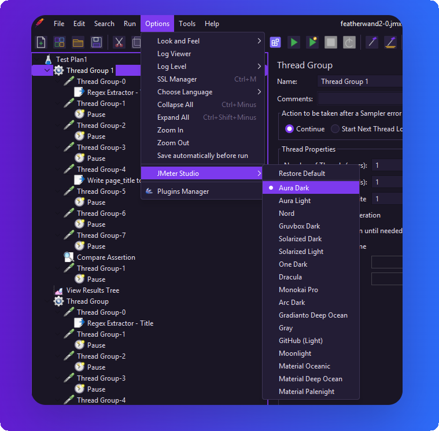Click the green Start run icon

pos(294,43)
